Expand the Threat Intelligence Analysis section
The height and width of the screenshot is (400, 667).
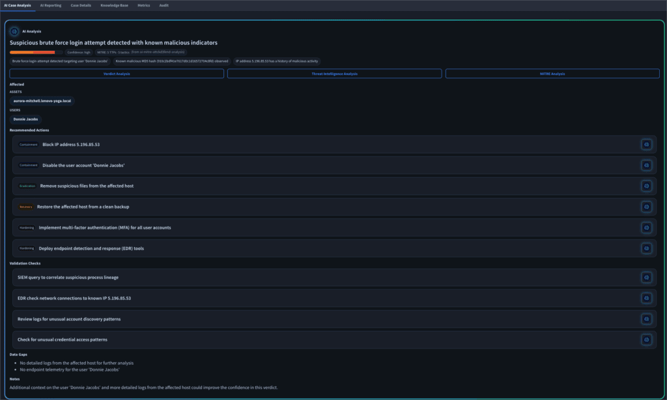(334, 74)
